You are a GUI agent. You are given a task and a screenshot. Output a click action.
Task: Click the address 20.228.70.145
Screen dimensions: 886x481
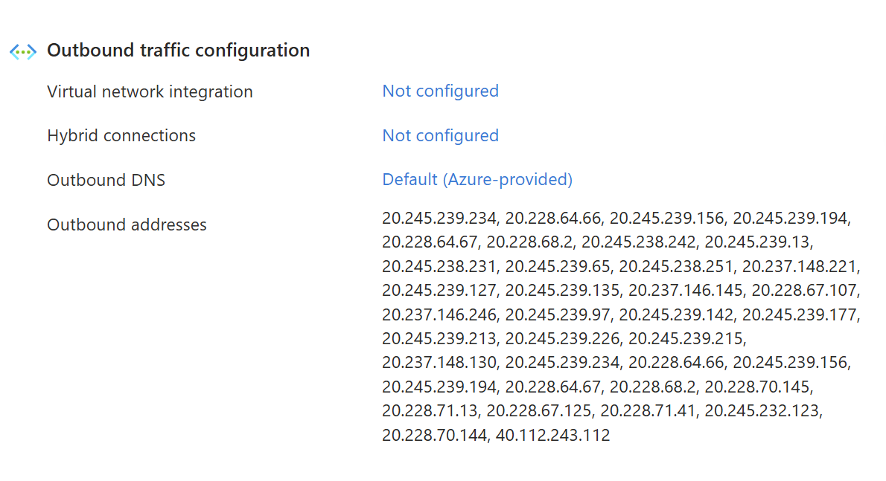tap(757, 387)
